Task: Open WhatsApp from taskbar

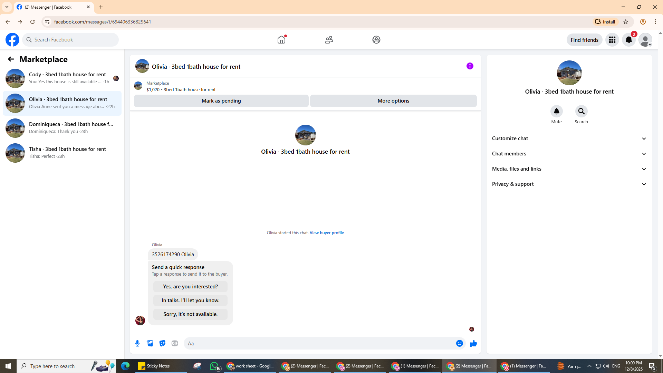Action: [215, 366]
